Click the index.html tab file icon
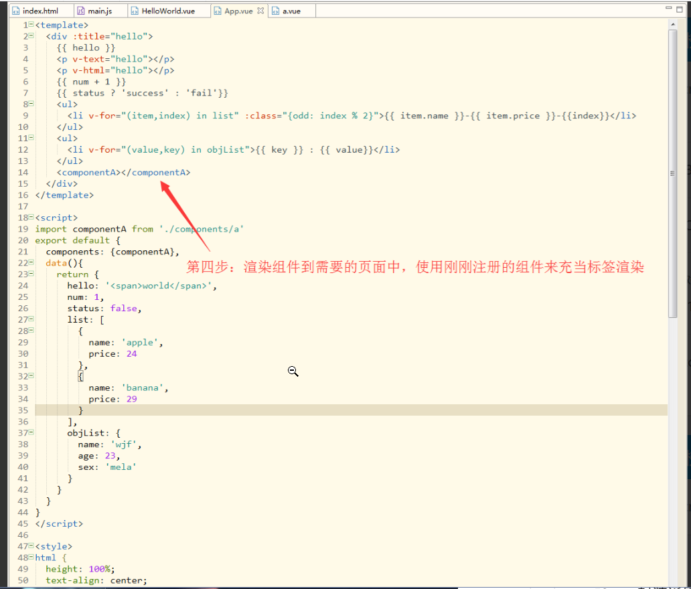Viewport: 691px width, 589px height. pos(16,11)
